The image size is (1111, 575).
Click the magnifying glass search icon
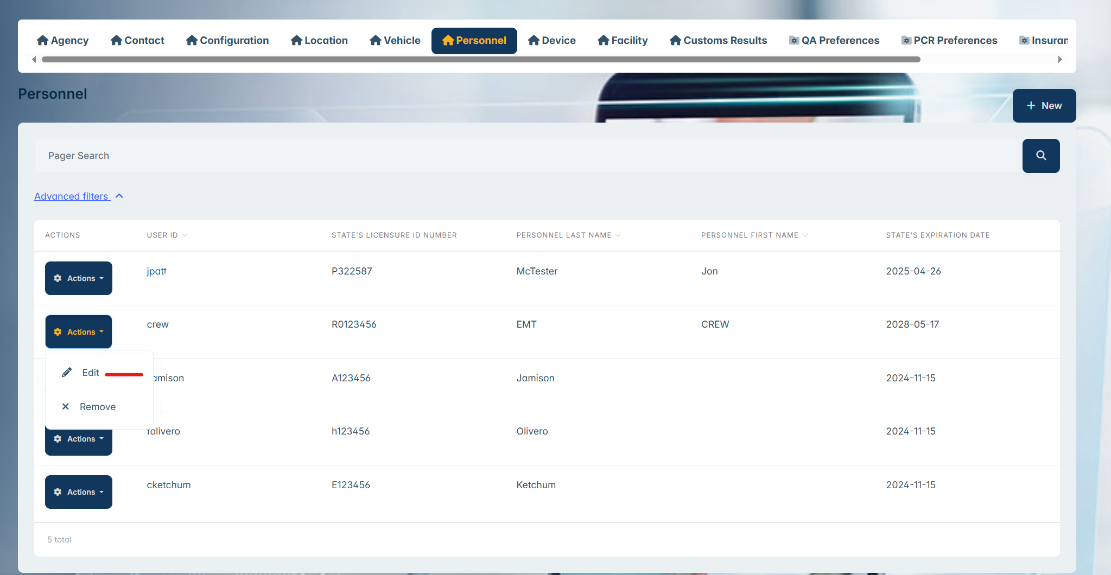pos(1040,156)
